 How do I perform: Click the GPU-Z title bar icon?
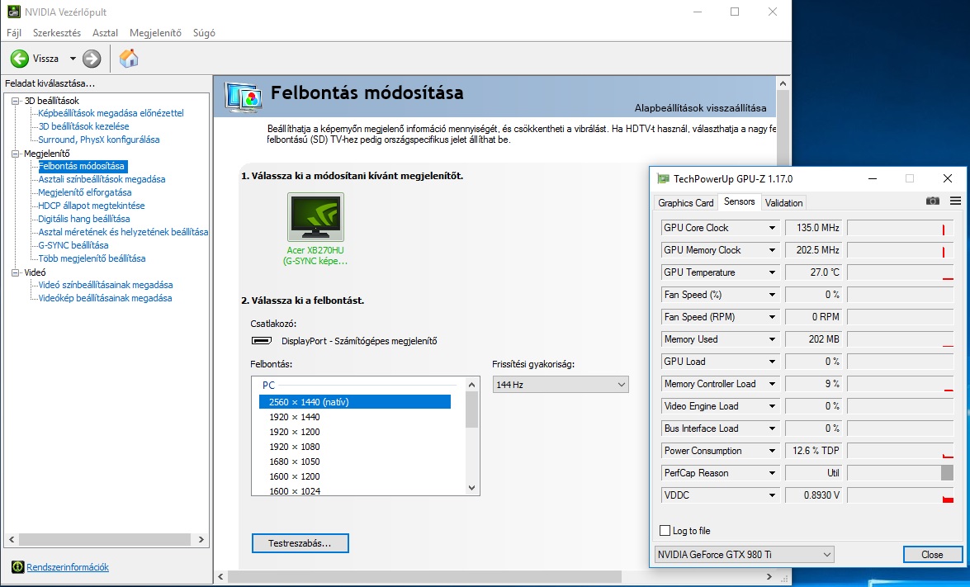coord(663,179)
